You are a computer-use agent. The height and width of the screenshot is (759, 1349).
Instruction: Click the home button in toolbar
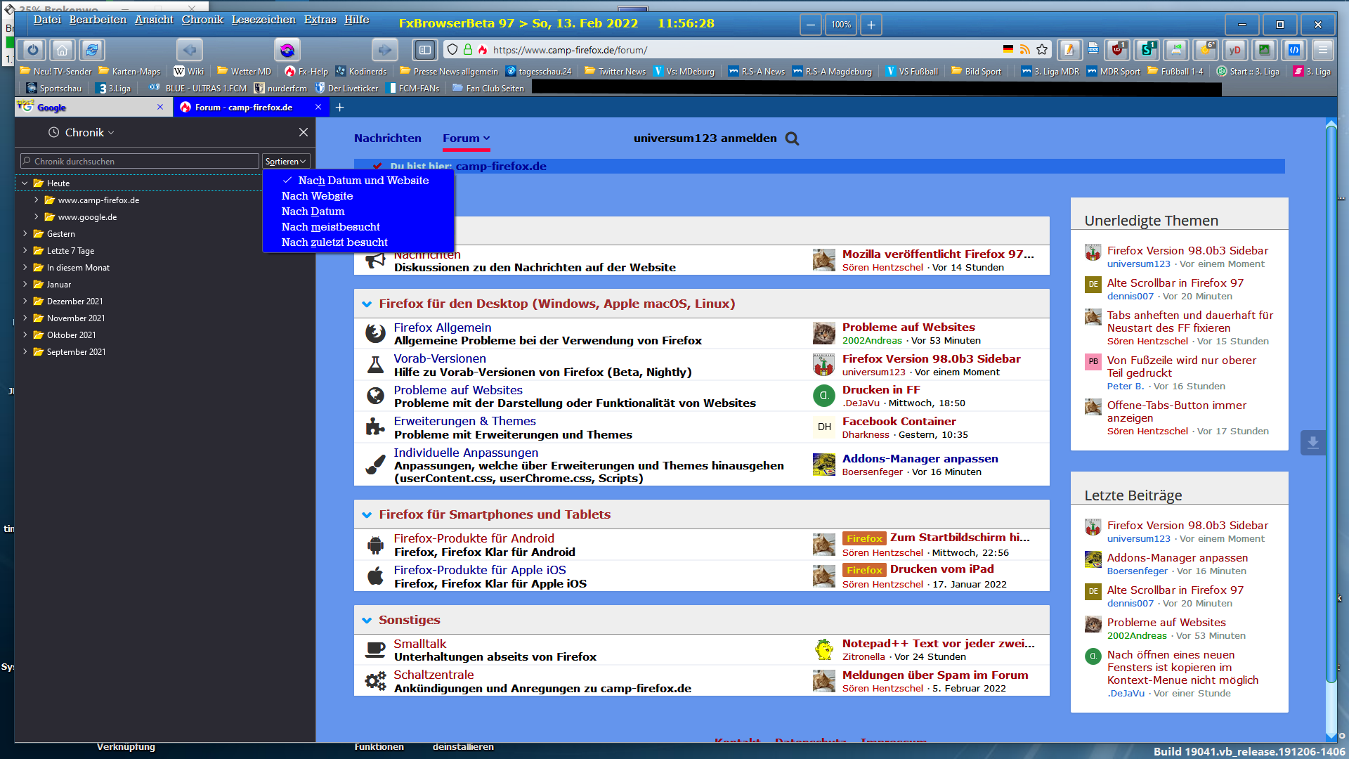(63, 50)
